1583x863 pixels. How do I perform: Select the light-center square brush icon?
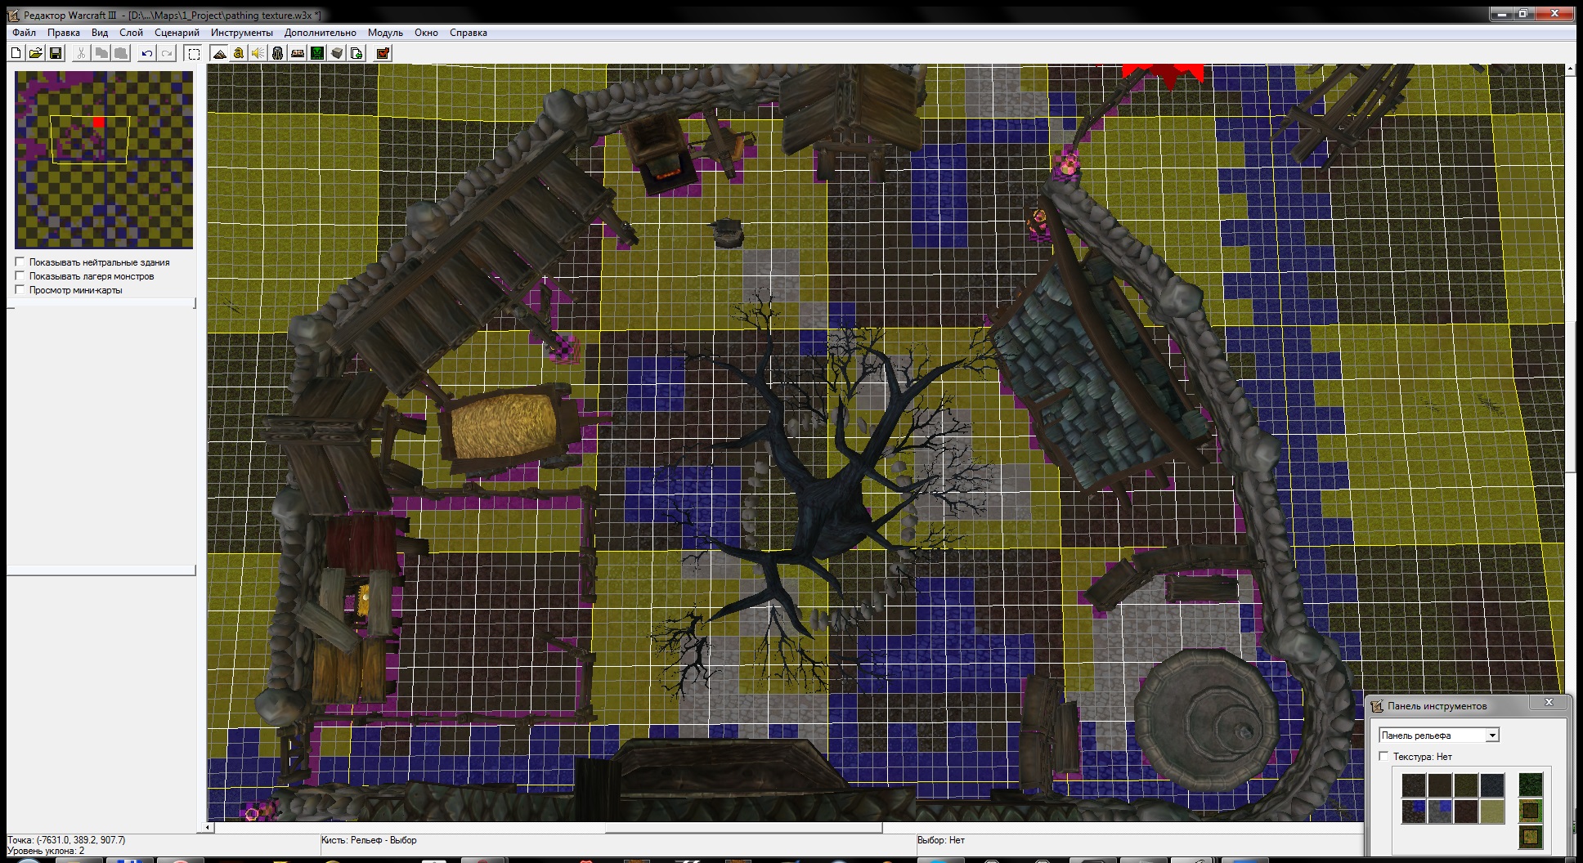(x=1531, y=837)
